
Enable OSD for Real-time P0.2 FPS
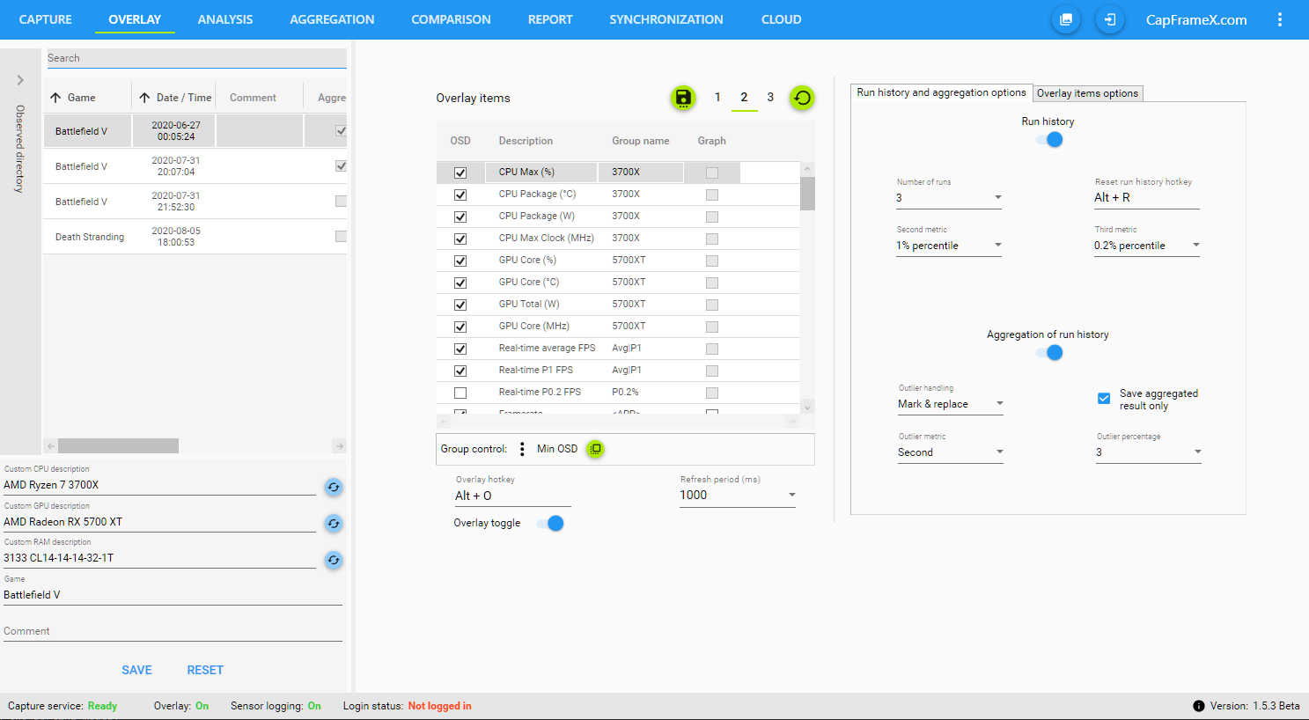pyautogui.click(x=460, y=393)
